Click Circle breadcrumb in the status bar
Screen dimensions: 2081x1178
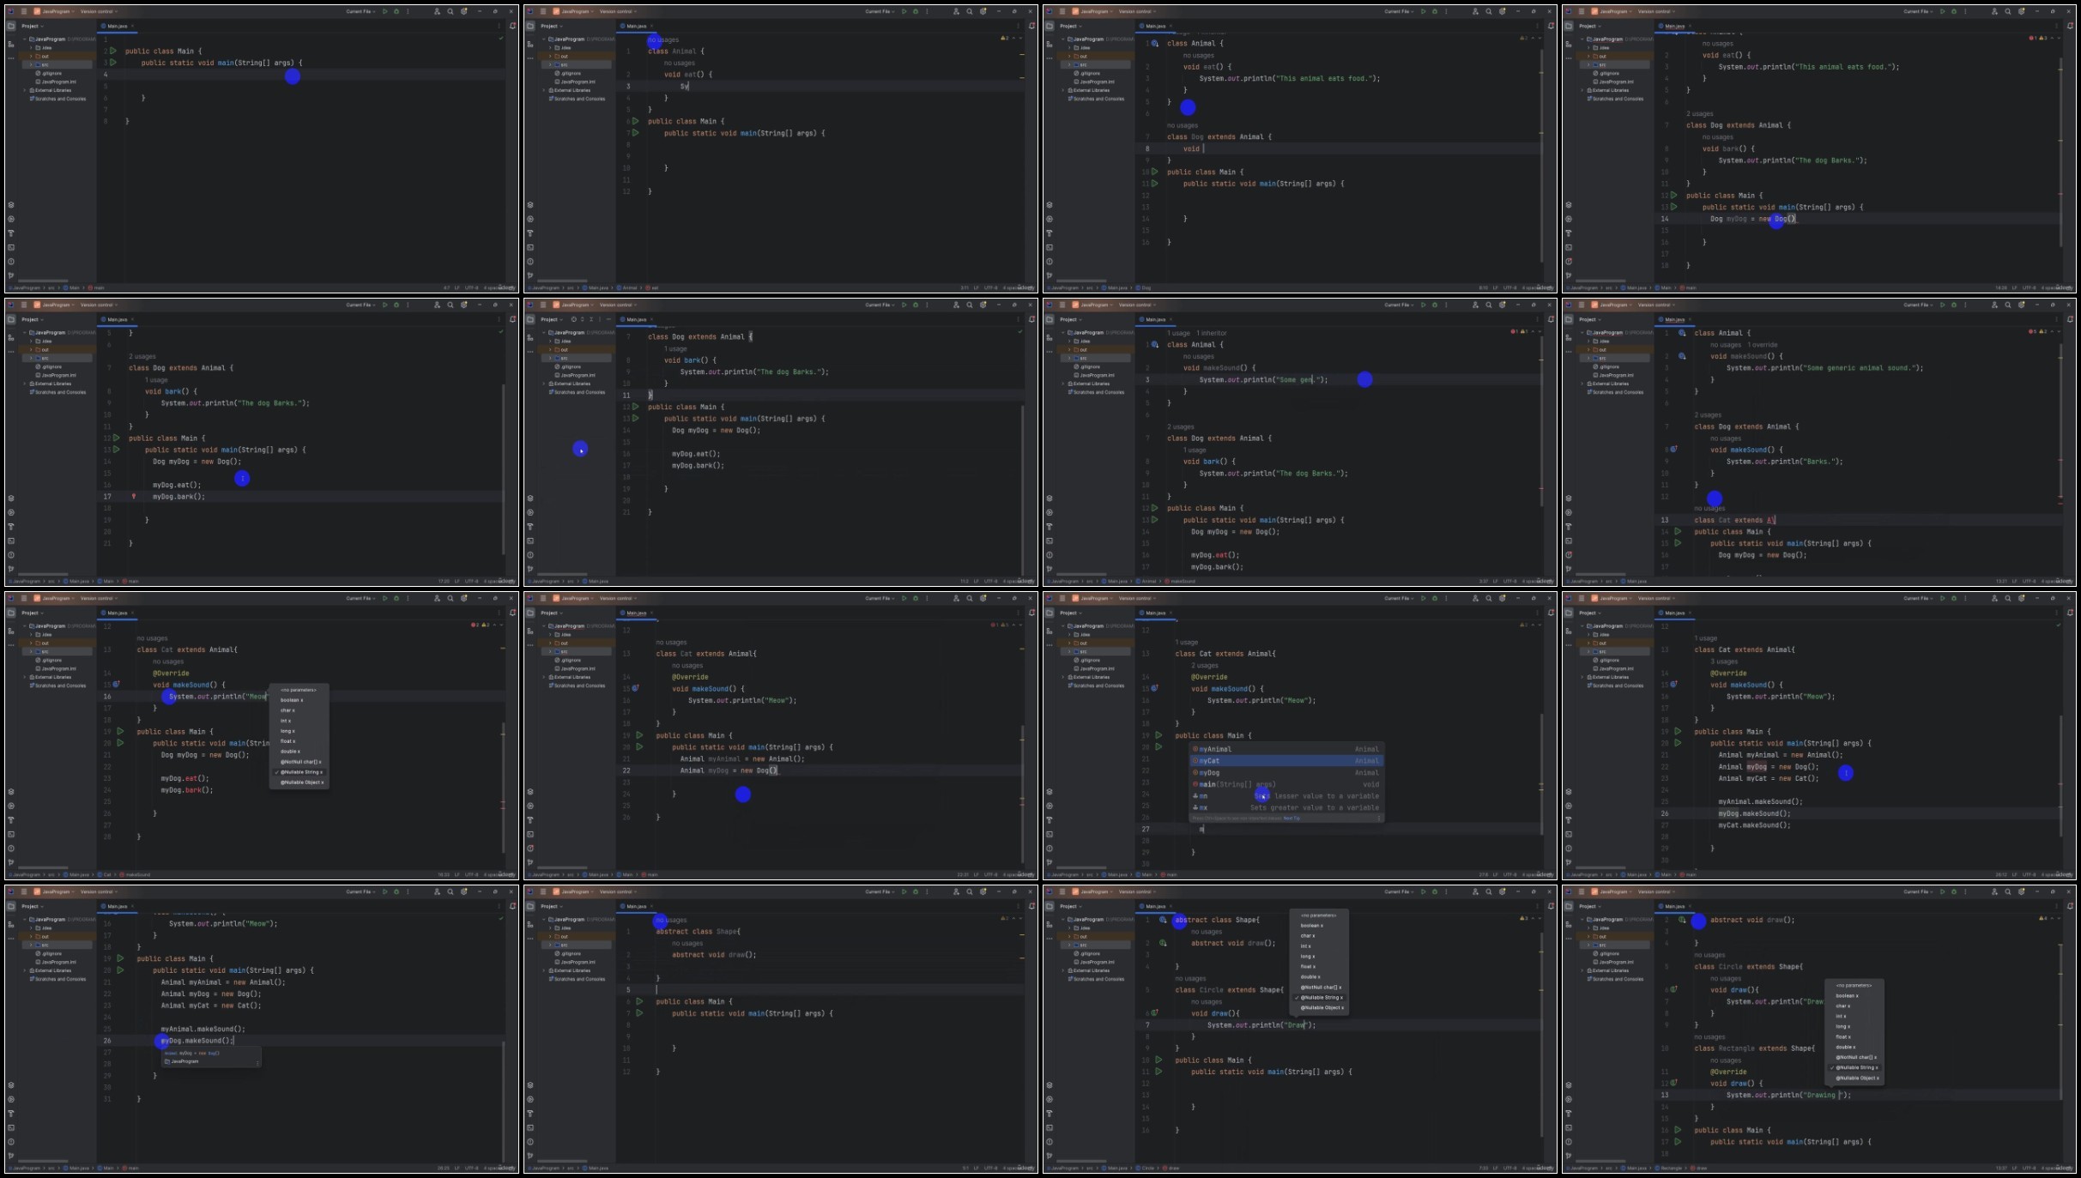[x=1146, y=1168]
